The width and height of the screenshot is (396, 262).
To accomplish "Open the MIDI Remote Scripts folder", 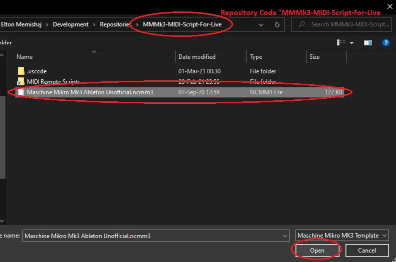I will pos(53,82).
